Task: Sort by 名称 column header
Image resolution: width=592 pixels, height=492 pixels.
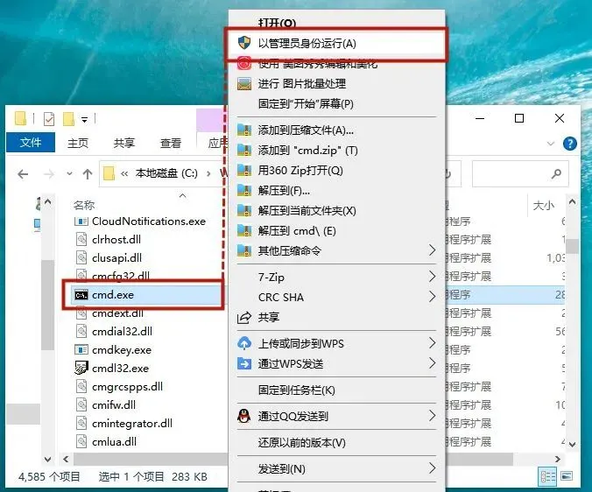Action: pyautogui.click(x=84, y=205)
